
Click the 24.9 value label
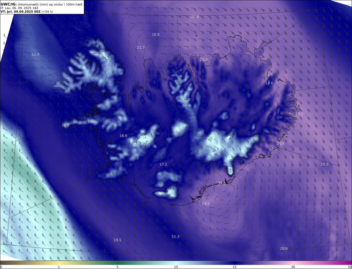point(269,75)
